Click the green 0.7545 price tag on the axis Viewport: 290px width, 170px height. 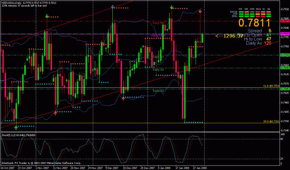(284, 89)
